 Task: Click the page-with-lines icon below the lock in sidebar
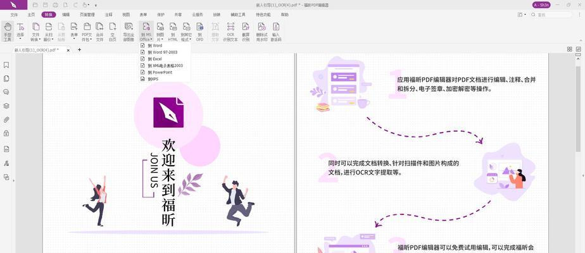click(6, 149)
